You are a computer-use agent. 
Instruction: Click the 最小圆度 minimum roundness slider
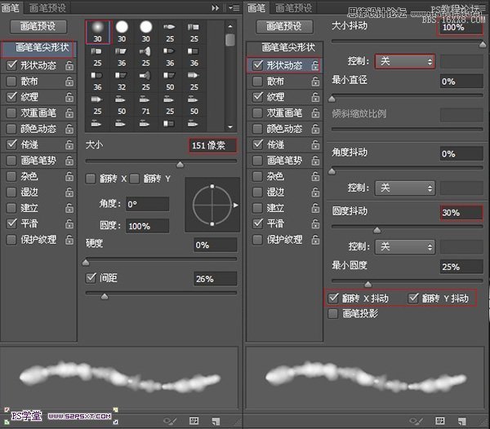tap(408, 281)
